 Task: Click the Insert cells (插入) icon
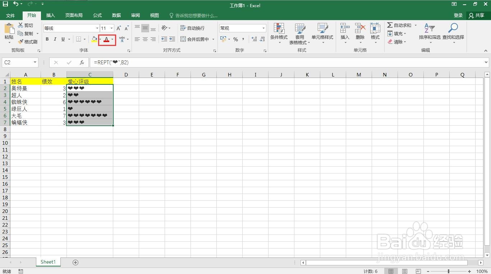coord(345,29)
